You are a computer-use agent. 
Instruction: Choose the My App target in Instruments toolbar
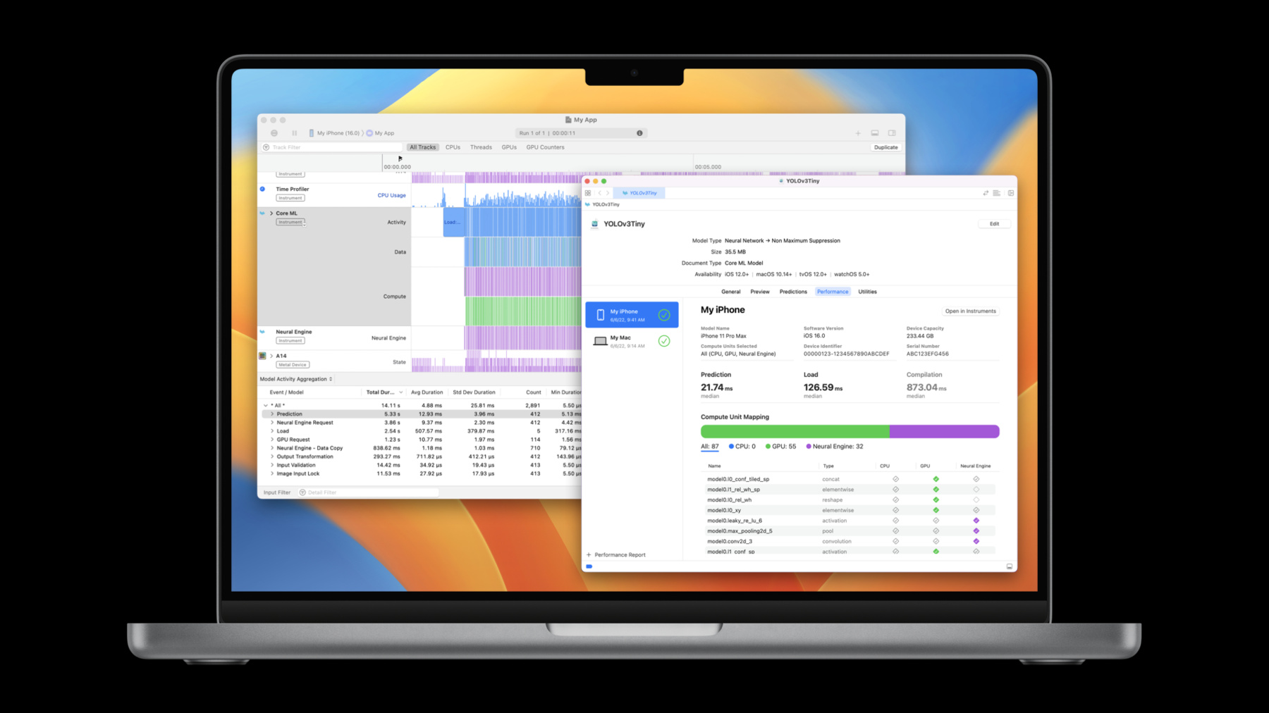coord(380,133)
